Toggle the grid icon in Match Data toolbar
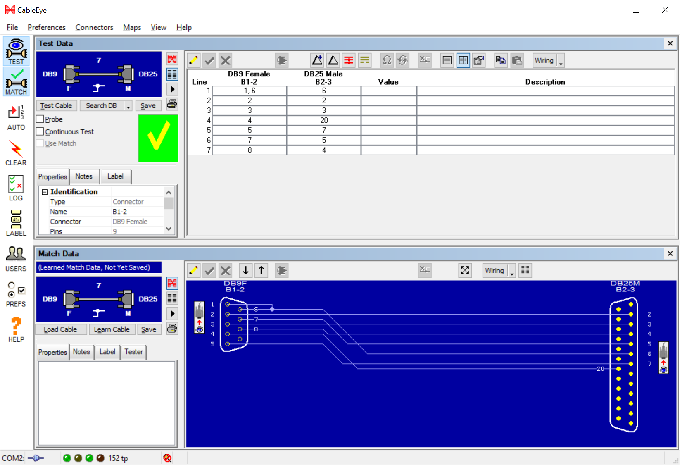Viewport: 680px width, 465px height. click(x=525, y=271)
